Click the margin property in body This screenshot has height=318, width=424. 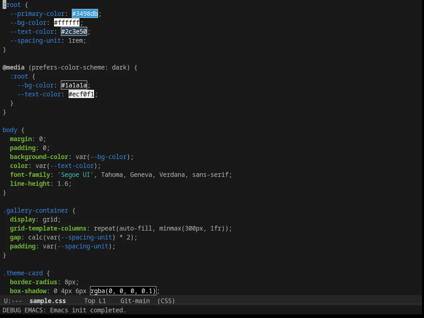point(21,139)
